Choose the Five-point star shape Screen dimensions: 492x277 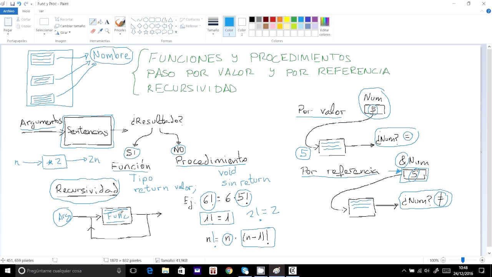click(146, 32)
